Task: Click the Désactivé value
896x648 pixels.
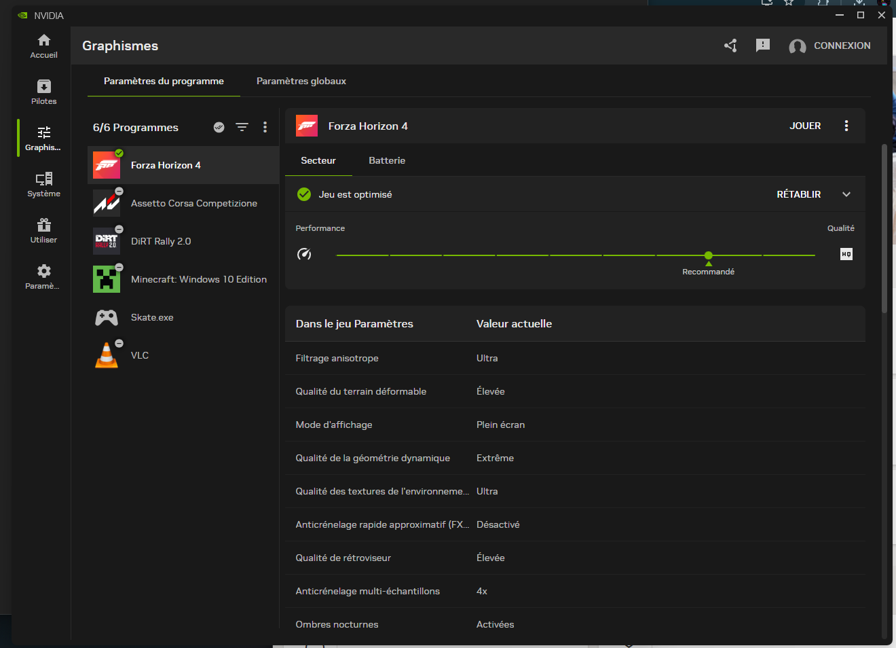Action: pos(498,524)
